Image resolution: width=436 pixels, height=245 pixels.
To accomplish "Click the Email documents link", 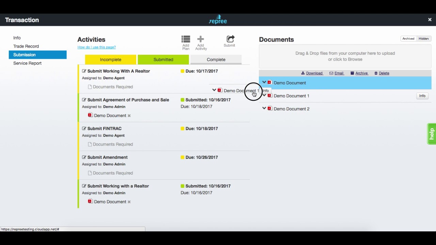I will [337, 73].
